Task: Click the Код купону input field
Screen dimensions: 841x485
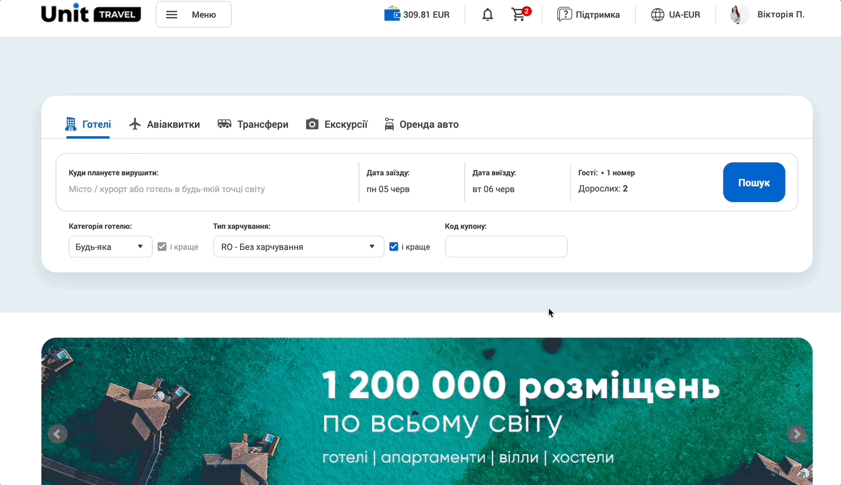Action: pos(506,247)
